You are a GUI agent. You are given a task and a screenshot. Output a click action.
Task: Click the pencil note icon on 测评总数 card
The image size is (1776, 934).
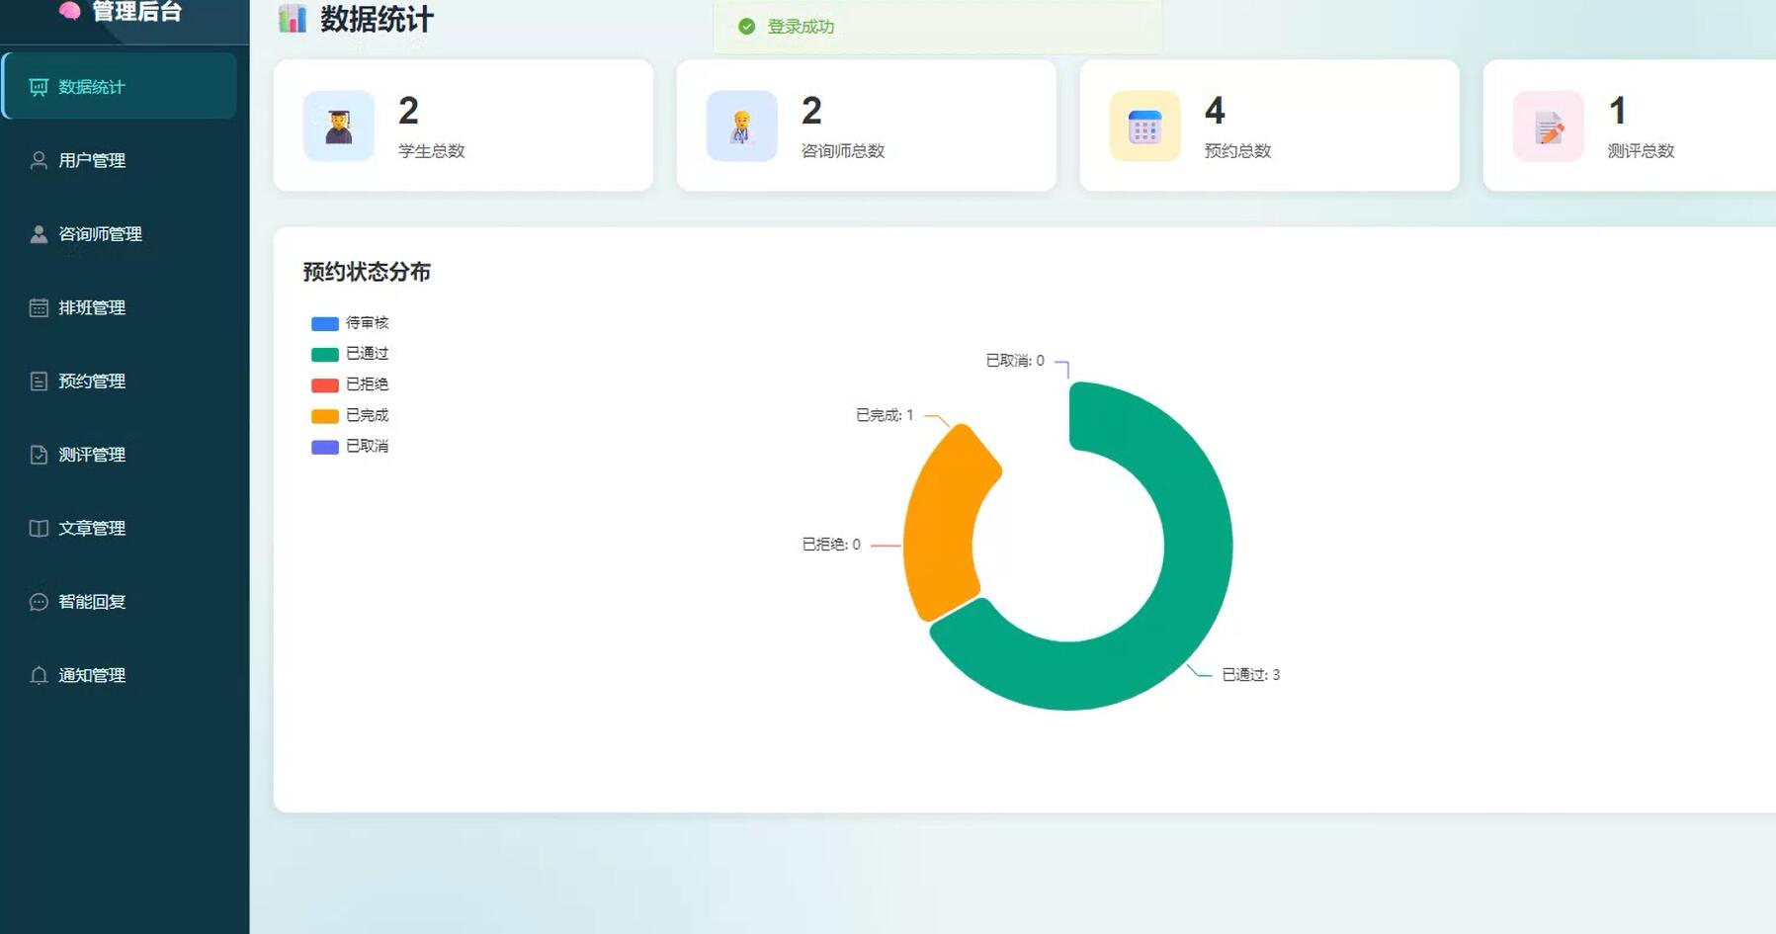pyautogui.click(x=1549, y=127)
